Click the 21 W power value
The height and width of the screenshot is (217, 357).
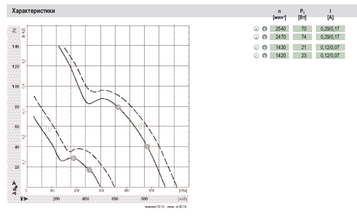[302, 47]
